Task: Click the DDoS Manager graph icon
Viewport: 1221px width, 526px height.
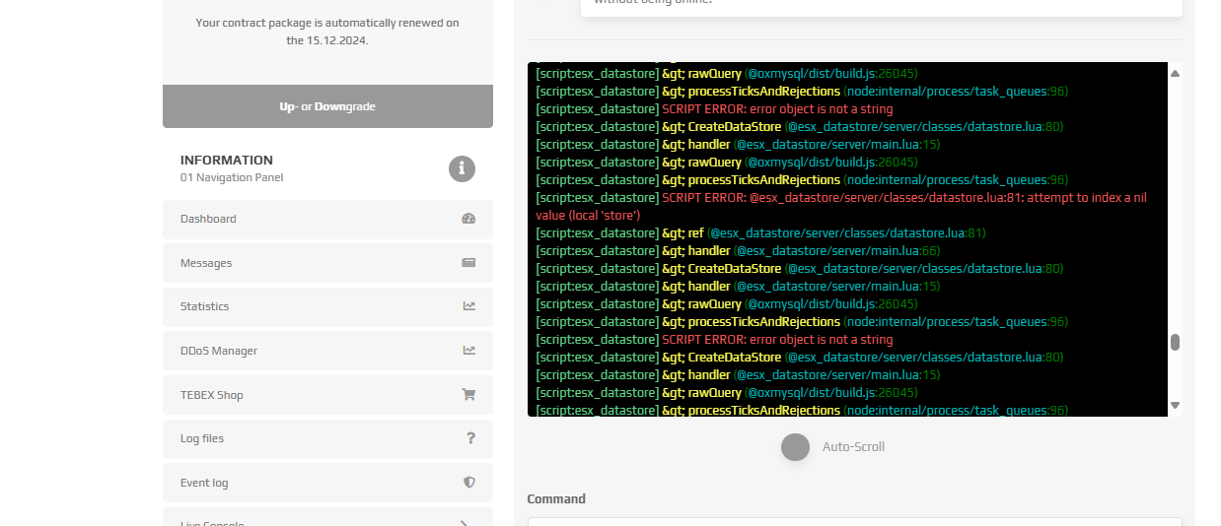Action: (468, 351)
